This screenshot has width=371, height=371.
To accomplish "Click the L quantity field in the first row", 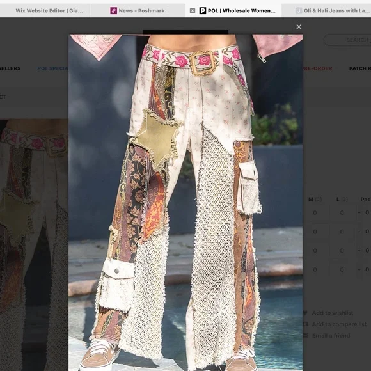I will point(342,213).
